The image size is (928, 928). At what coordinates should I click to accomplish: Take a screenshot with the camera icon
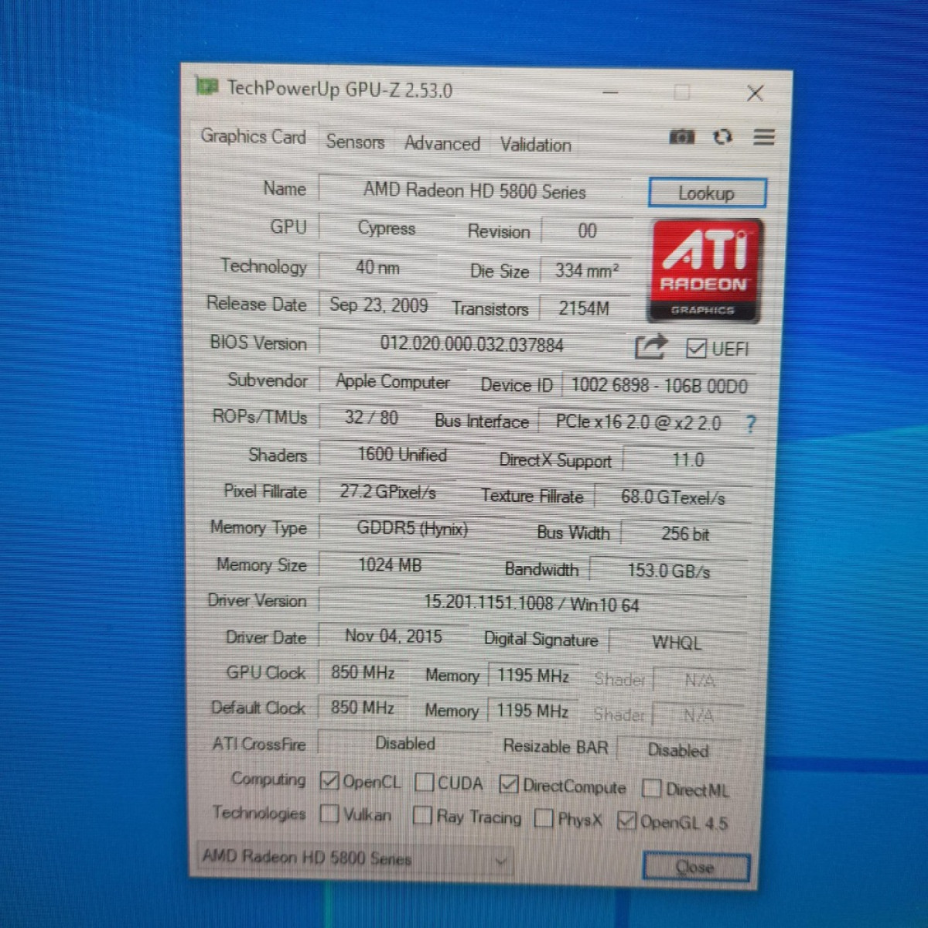tap(681, 137)
